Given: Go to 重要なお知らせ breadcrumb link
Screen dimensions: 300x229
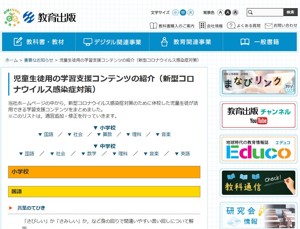Looking at the screenshot, I should (x=39, y=60).
